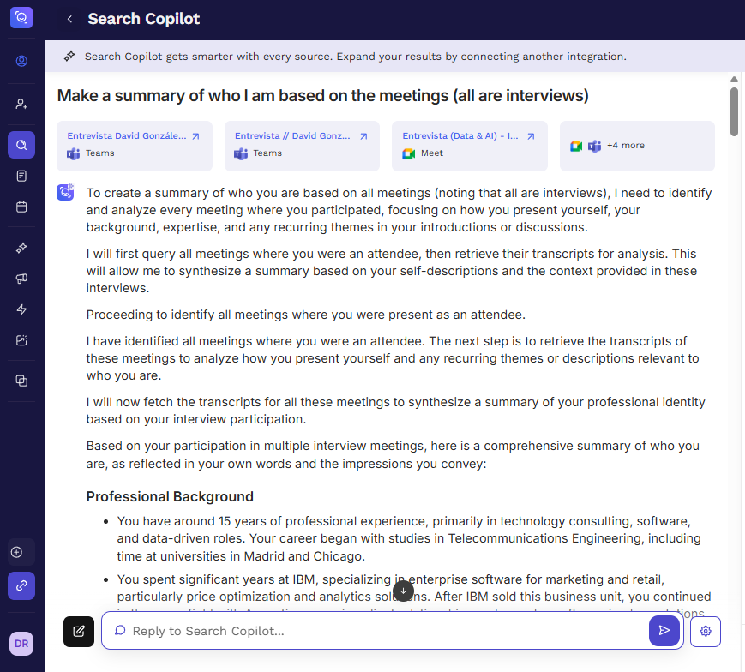This screenshot has width=745, height=672.
Task: Open the copy layers icon in sidebar
Action: coord(21,381)
